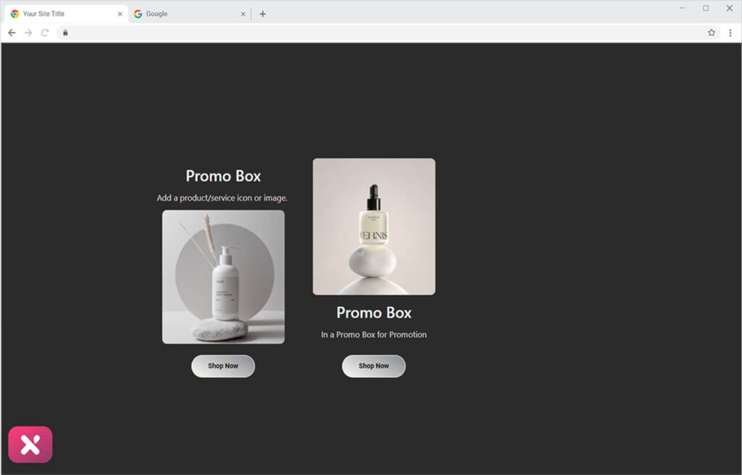Screen dimensions: 742x475
Task: Maximize the browser window
Action: [706, 8]
